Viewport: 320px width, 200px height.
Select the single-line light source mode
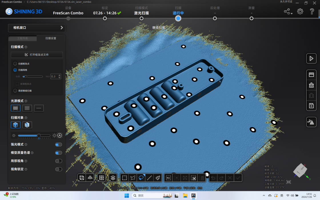pyautogui.click(x=39, y=108)
